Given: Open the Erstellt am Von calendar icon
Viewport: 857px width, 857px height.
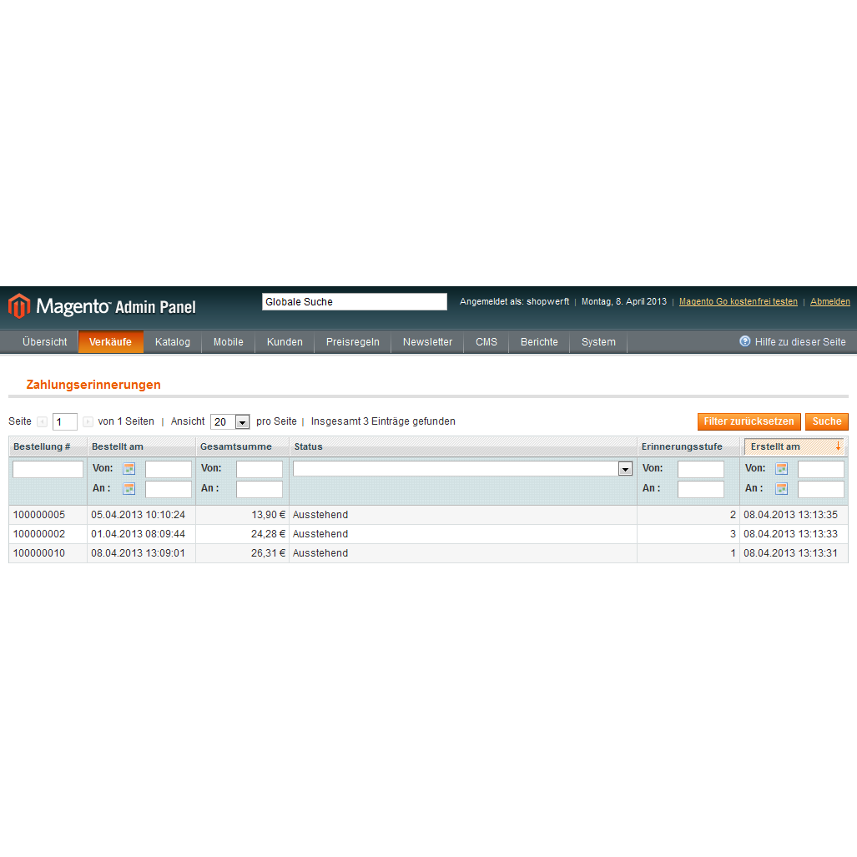Looking at the screenshot, I should click(782, 468).
